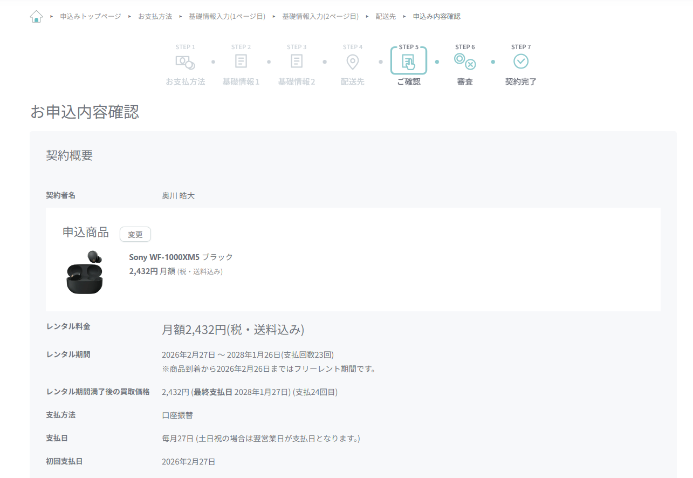The image size is (693, 478).
Task: Click the 申込み内容確認 breadcrumb entry
Action: pos(437,16)
